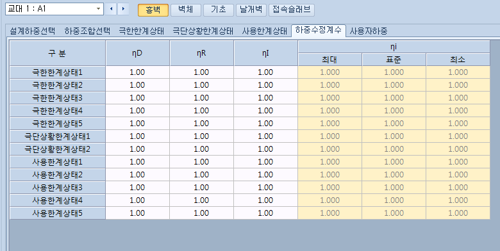Click 최대 ηi cell for 극한한계상태1
Viewport: 500px width, 251px height.
pyautogui.click(x=330, y=72)
